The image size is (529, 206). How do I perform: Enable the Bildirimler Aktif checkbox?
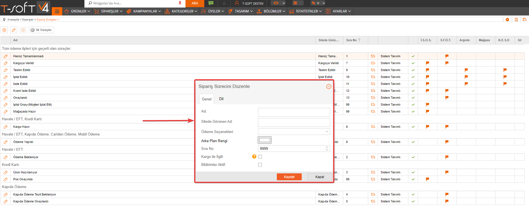click(x=260, y=165)
